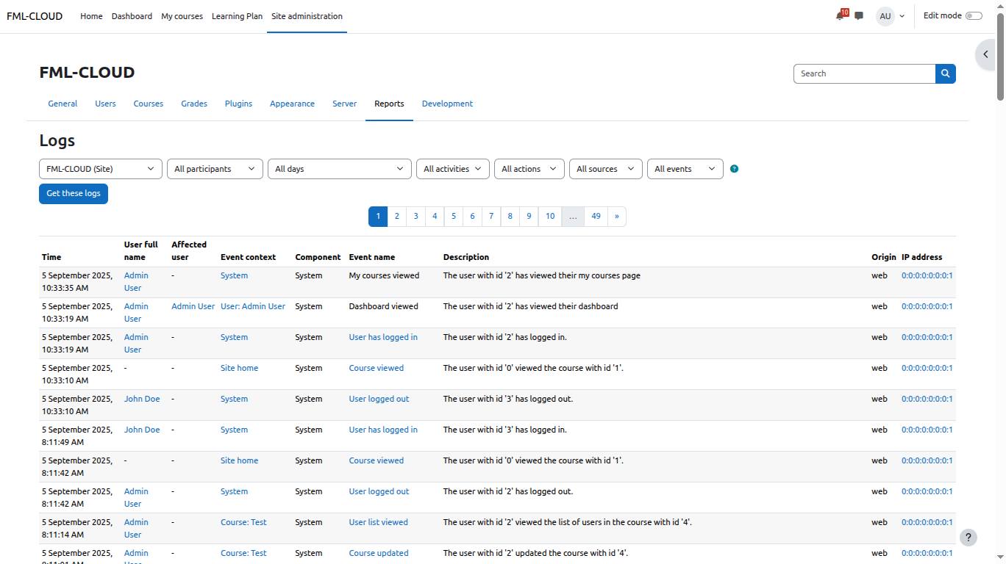This screenshot has height=564, width=1006.
Task: Open User has logged in event at 10:33:19 AM
Action: 383,338
